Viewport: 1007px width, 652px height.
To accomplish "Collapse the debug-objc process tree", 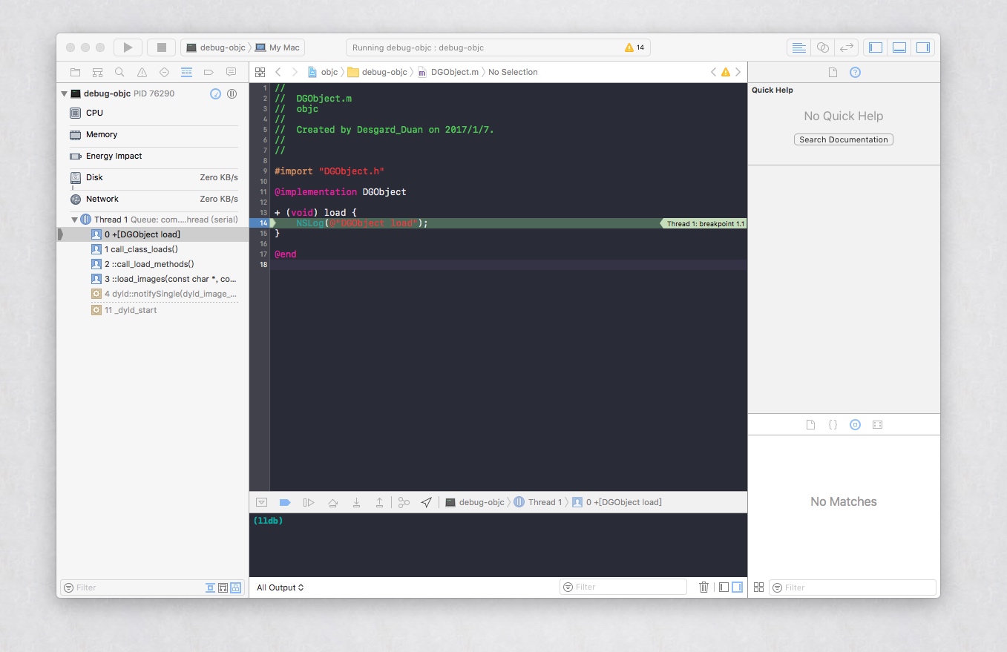I will (x=65, y=94).
